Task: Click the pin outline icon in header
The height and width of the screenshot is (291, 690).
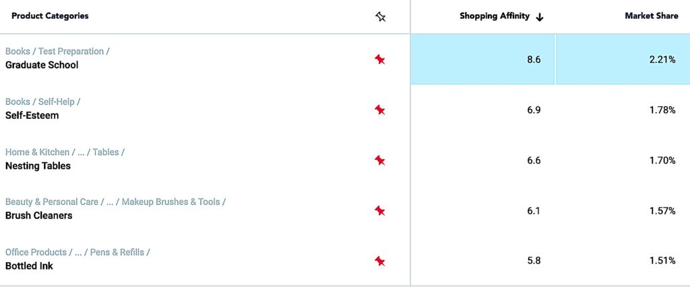Action: (381, 17)
